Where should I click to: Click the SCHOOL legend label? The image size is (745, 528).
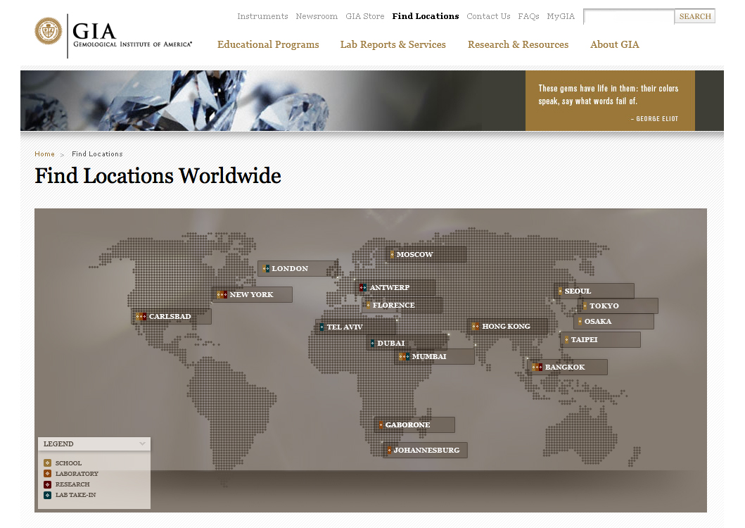tap(68, 463)
